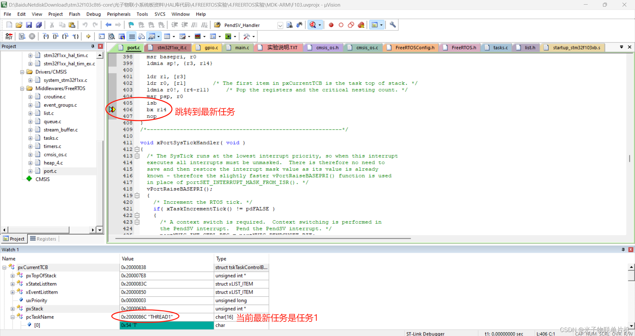Collapse the Middlewares/FreeRTOS folder
Image resolution: width=635 pixels, height=336 pixels.
pos(22,89)
